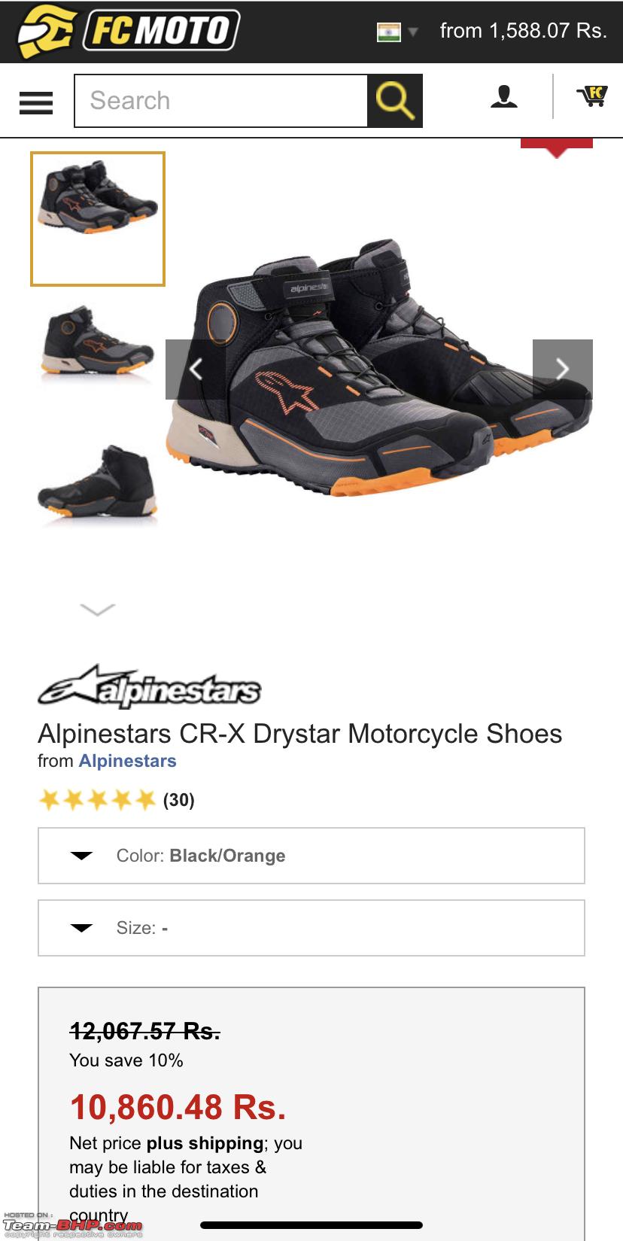Open the user account icon

pyautogui.click(x=504, y=96)
